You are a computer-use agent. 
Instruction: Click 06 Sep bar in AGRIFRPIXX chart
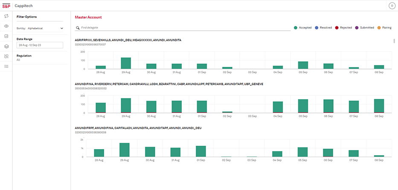(x=328, y=66)
